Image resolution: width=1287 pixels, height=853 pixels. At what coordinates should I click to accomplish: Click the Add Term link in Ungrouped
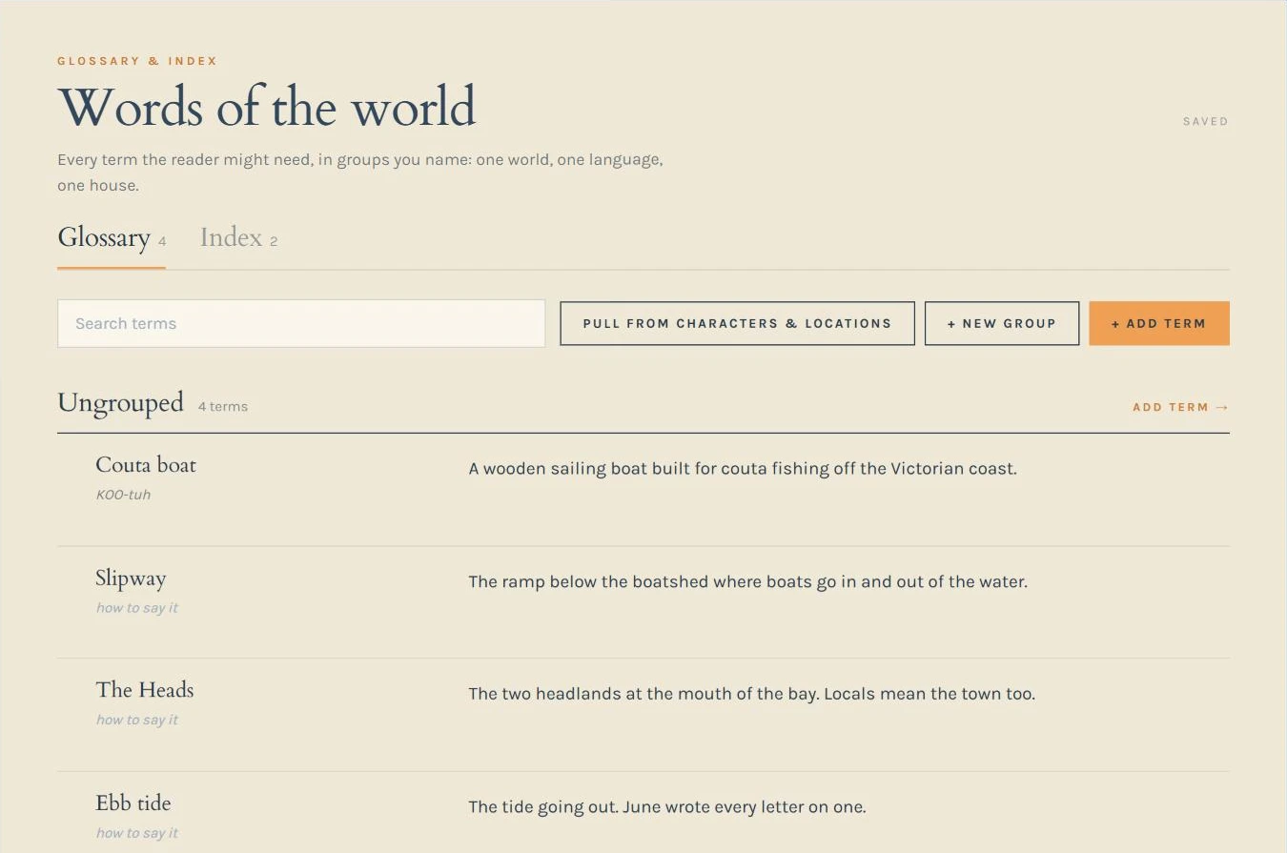pyautogui.click(x=1181, y=407)
